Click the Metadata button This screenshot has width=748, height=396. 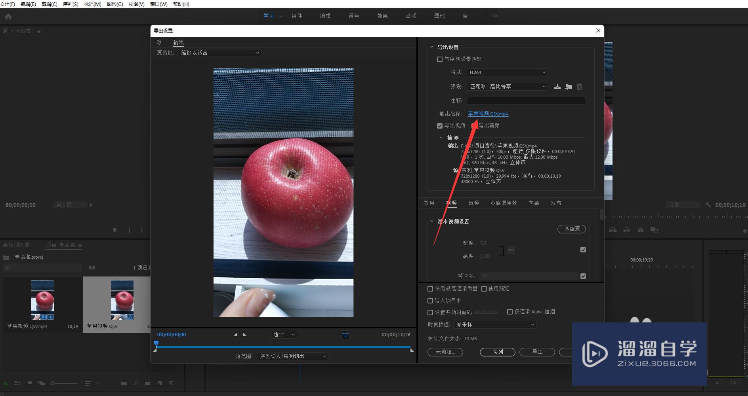(445, 352)
